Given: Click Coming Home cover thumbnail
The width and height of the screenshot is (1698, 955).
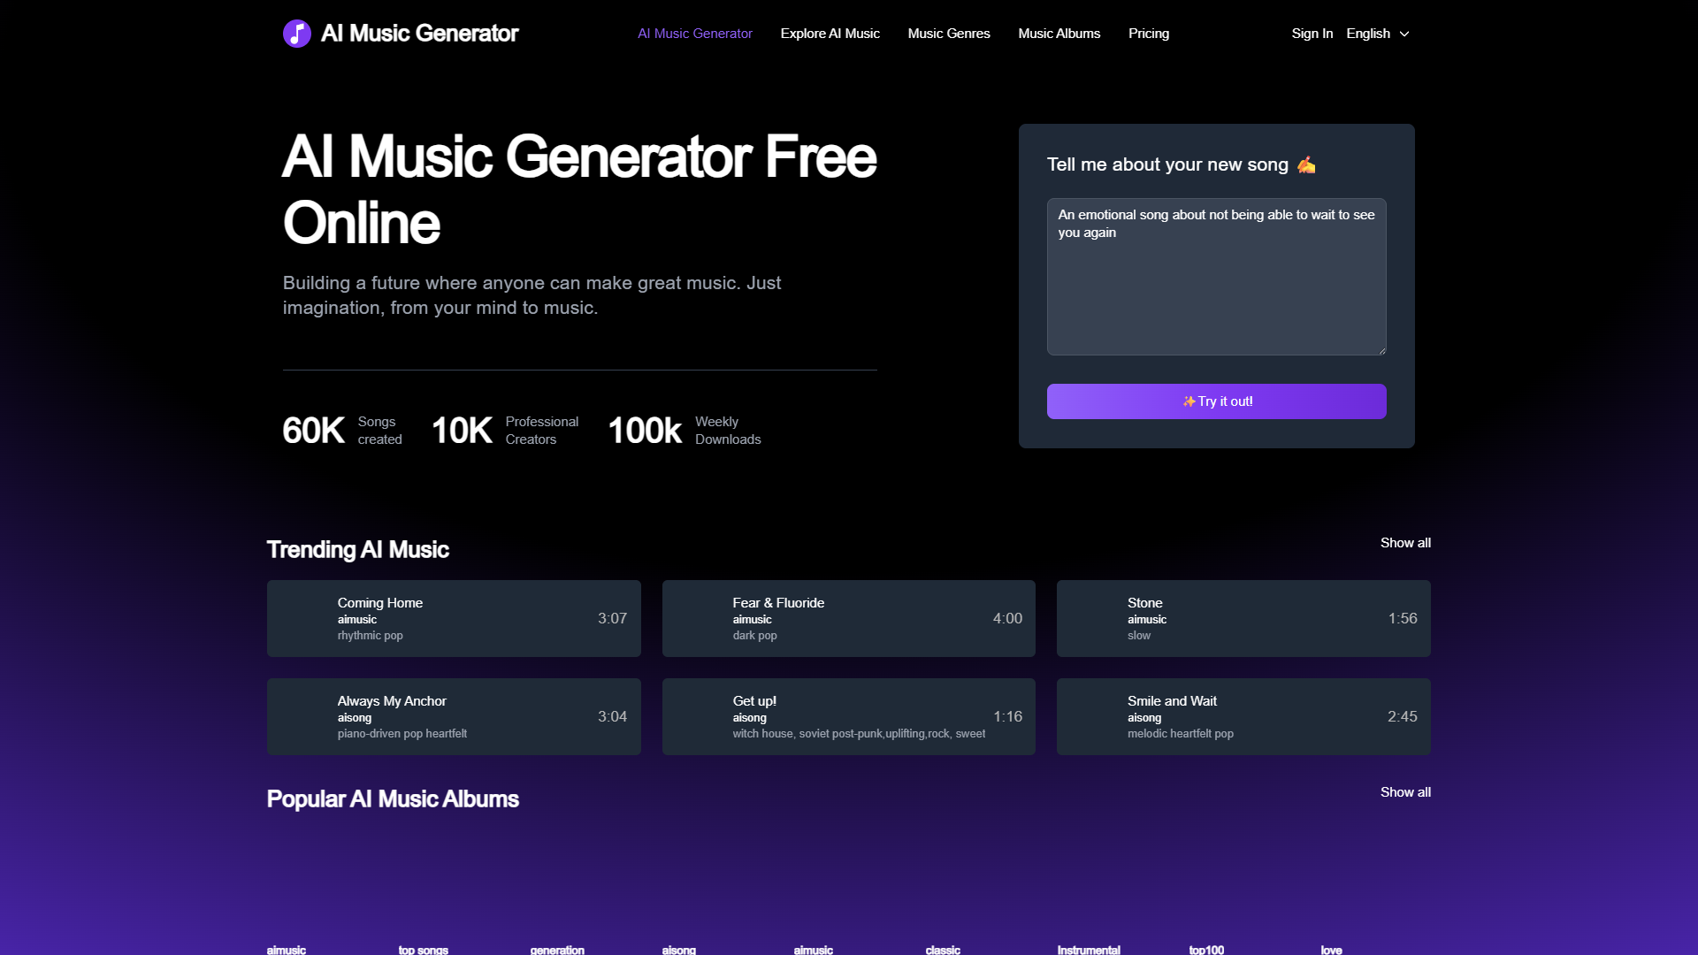Looking at the screenshot, I should (302, 618).
